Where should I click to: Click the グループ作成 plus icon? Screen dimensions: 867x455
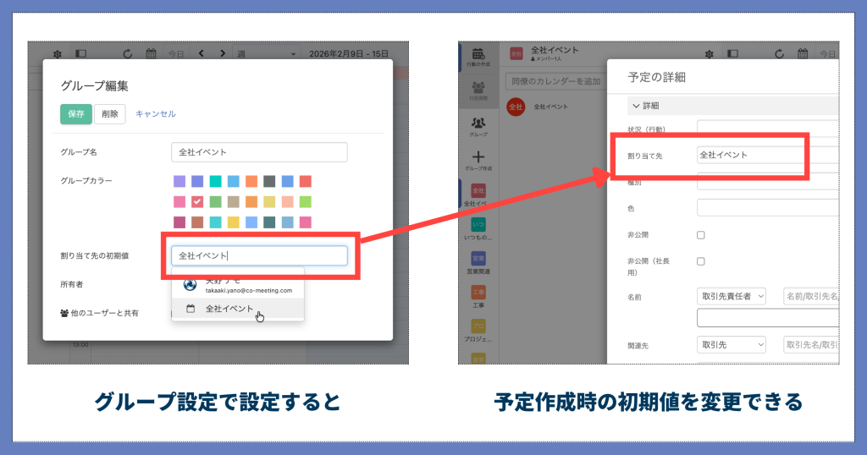[x=478, y=158]
